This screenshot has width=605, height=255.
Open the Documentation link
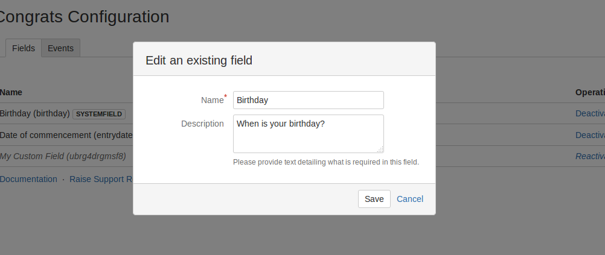click(x=28, y=179)
